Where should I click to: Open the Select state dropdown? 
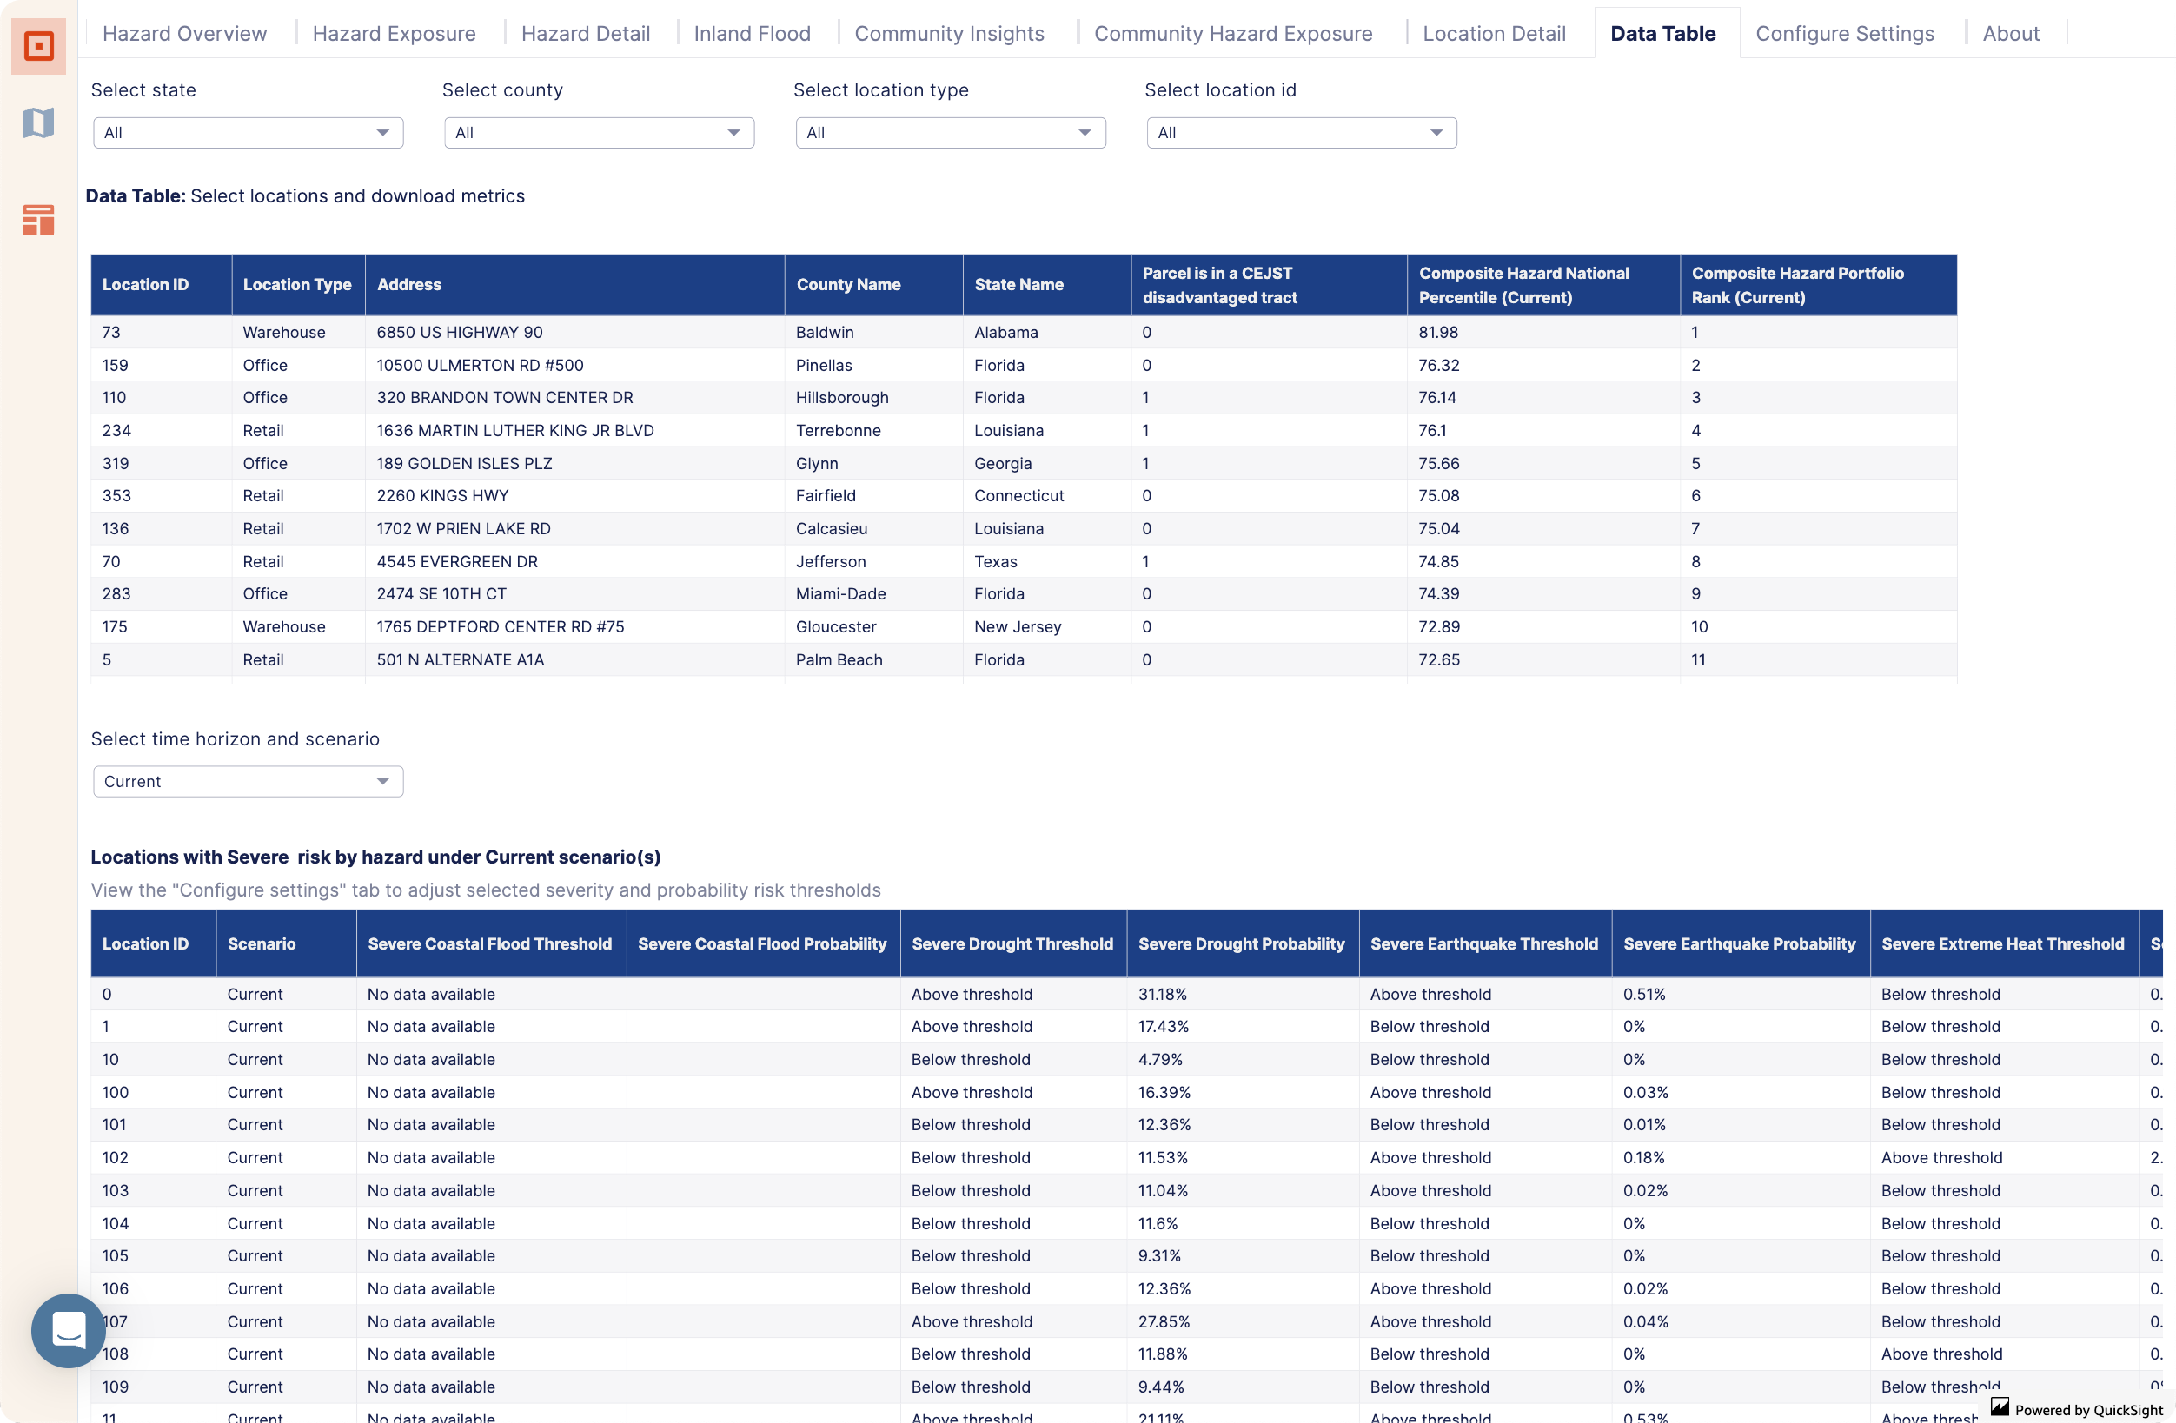pyautogui.click(x=248, y=133)
